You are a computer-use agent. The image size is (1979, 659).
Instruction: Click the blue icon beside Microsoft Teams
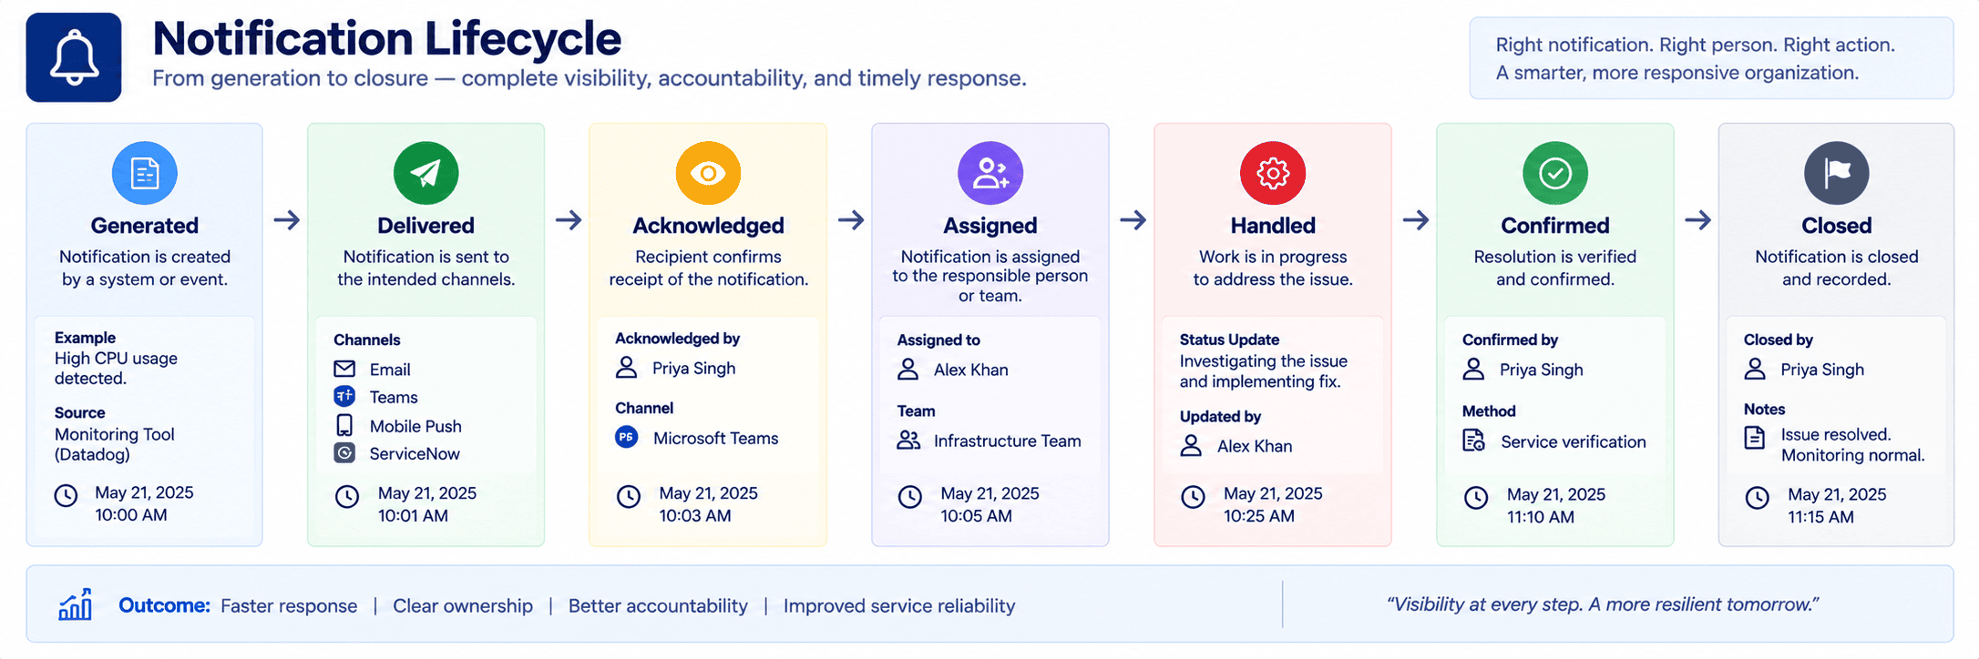[x=626, y=437]
